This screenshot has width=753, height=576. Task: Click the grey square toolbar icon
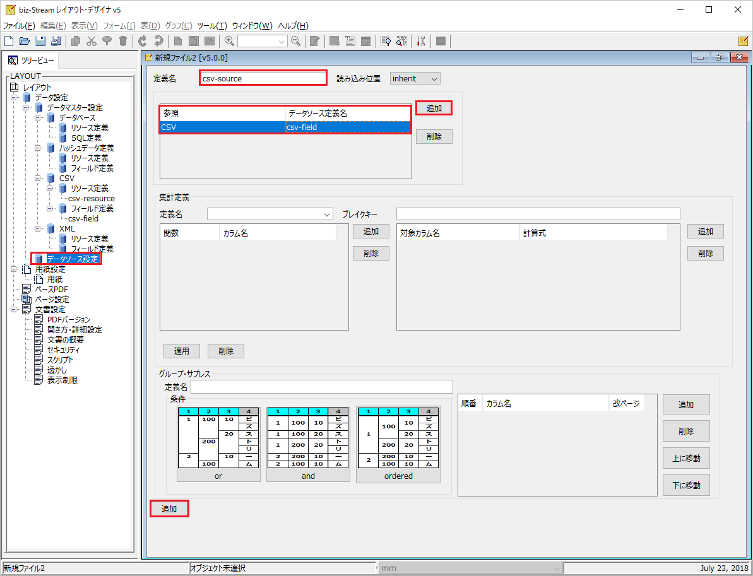coord(441,41)
